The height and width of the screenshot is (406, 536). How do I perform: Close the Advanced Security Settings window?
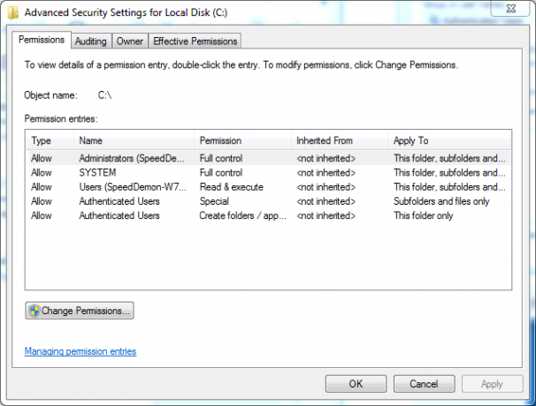[510, 8]
